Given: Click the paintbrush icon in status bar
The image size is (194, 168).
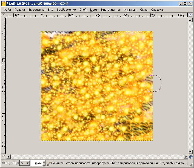Looking at the screenshot, I should point(48,163).
